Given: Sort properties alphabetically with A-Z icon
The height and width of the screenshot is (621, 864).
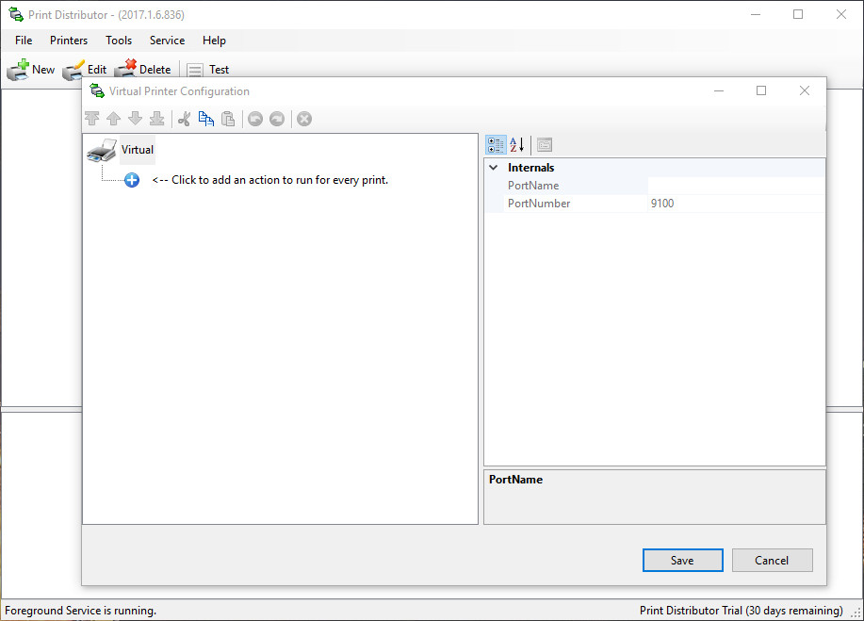Looking at the screenshot, I should click(517, 145).
